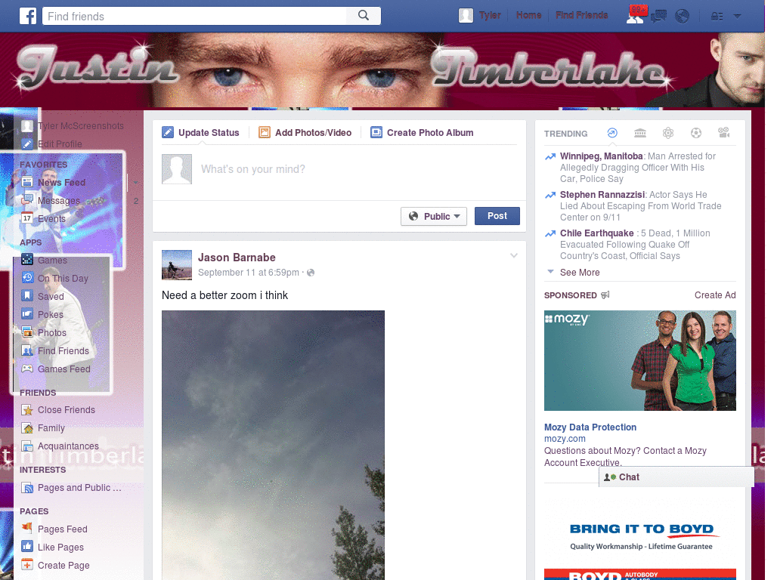Click the Family house icon
This screenshot has width=774, height=580.
(x=27, y=427)
